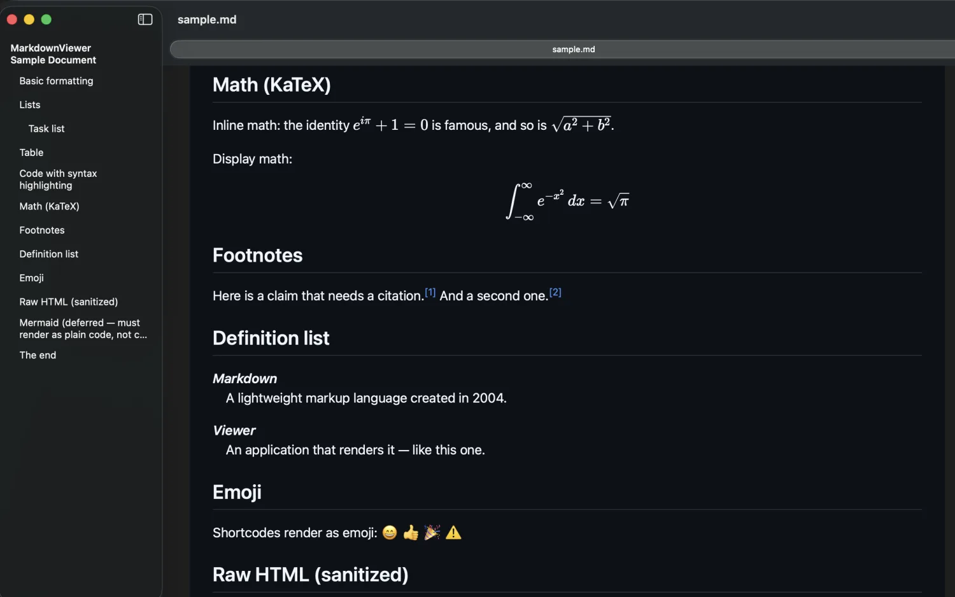Jump to Basic formatting in outline
The image size is (955, 597).
click(x=56, y=81)
